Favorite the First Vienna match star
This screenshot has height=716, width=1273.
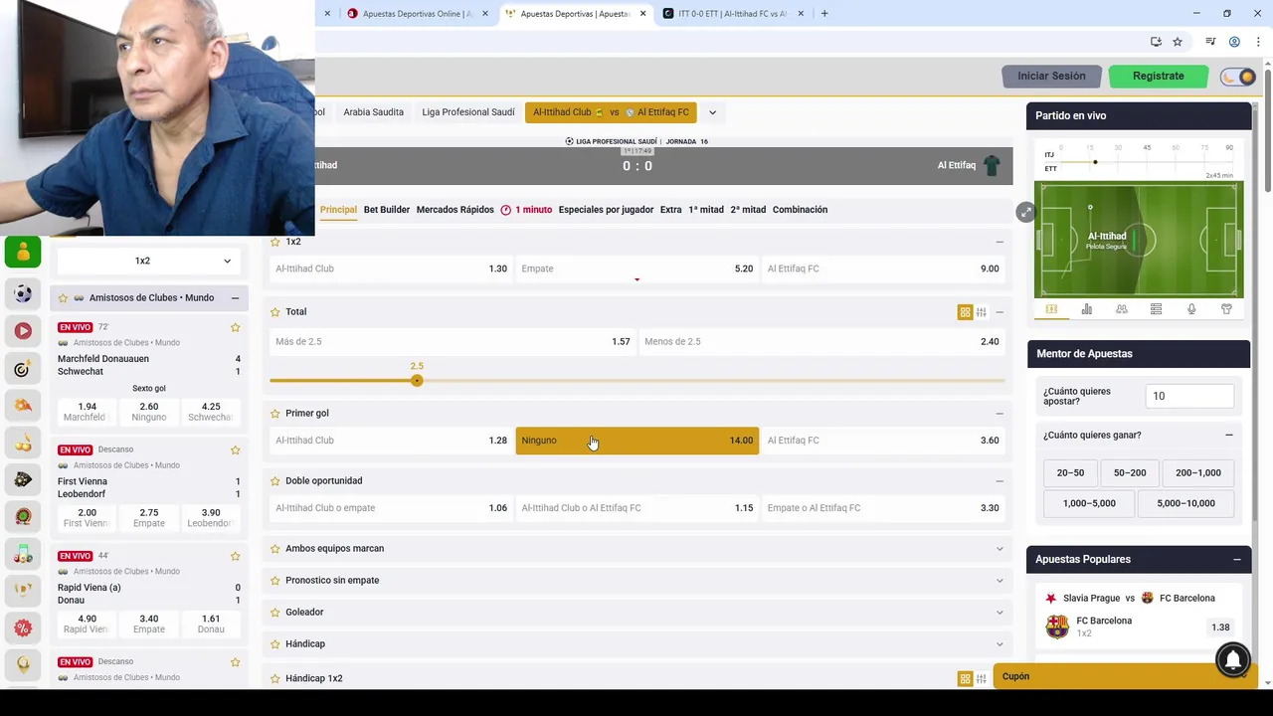[x=236, y=449]
